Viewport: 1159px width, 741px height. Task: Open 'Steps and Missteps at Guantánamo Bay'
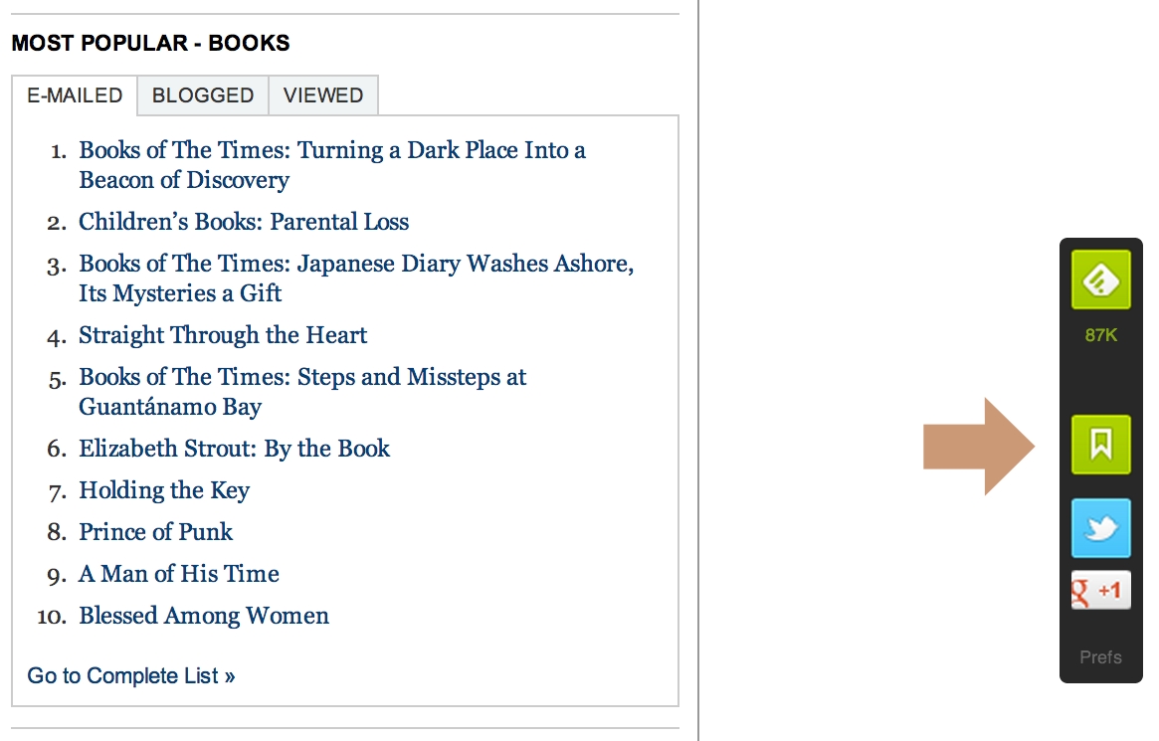[x=302, y=378]
